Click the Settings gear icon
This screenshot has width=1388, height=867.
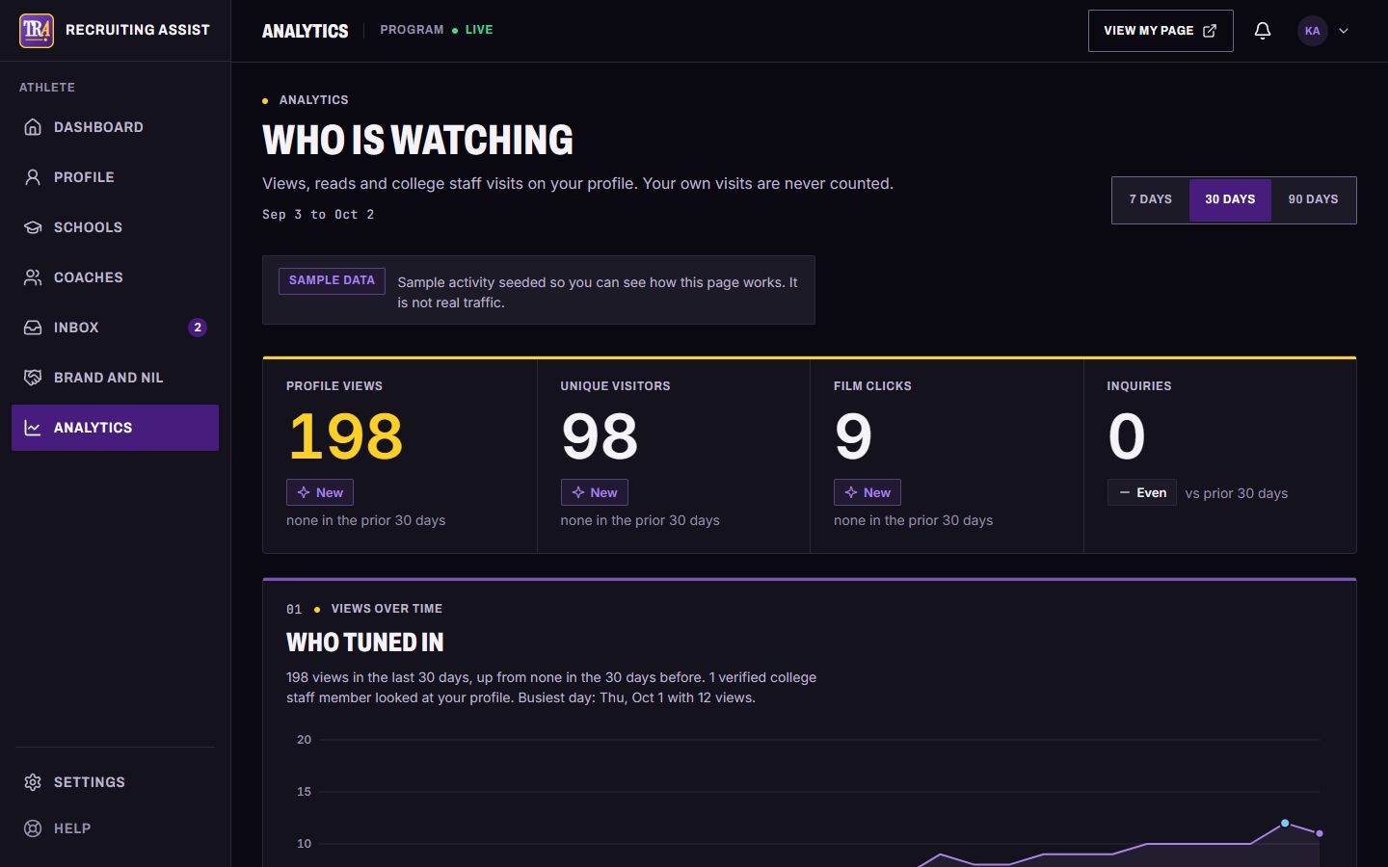pyautogui.click(x=33, y=782)
